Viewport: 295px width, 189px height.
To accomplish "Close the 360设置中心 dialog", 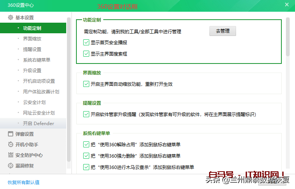I will (287, 5).
